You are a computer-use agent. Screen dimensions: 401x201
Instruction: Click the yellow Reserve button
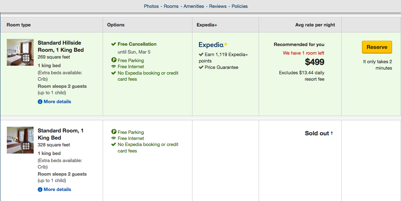(377, 47)
